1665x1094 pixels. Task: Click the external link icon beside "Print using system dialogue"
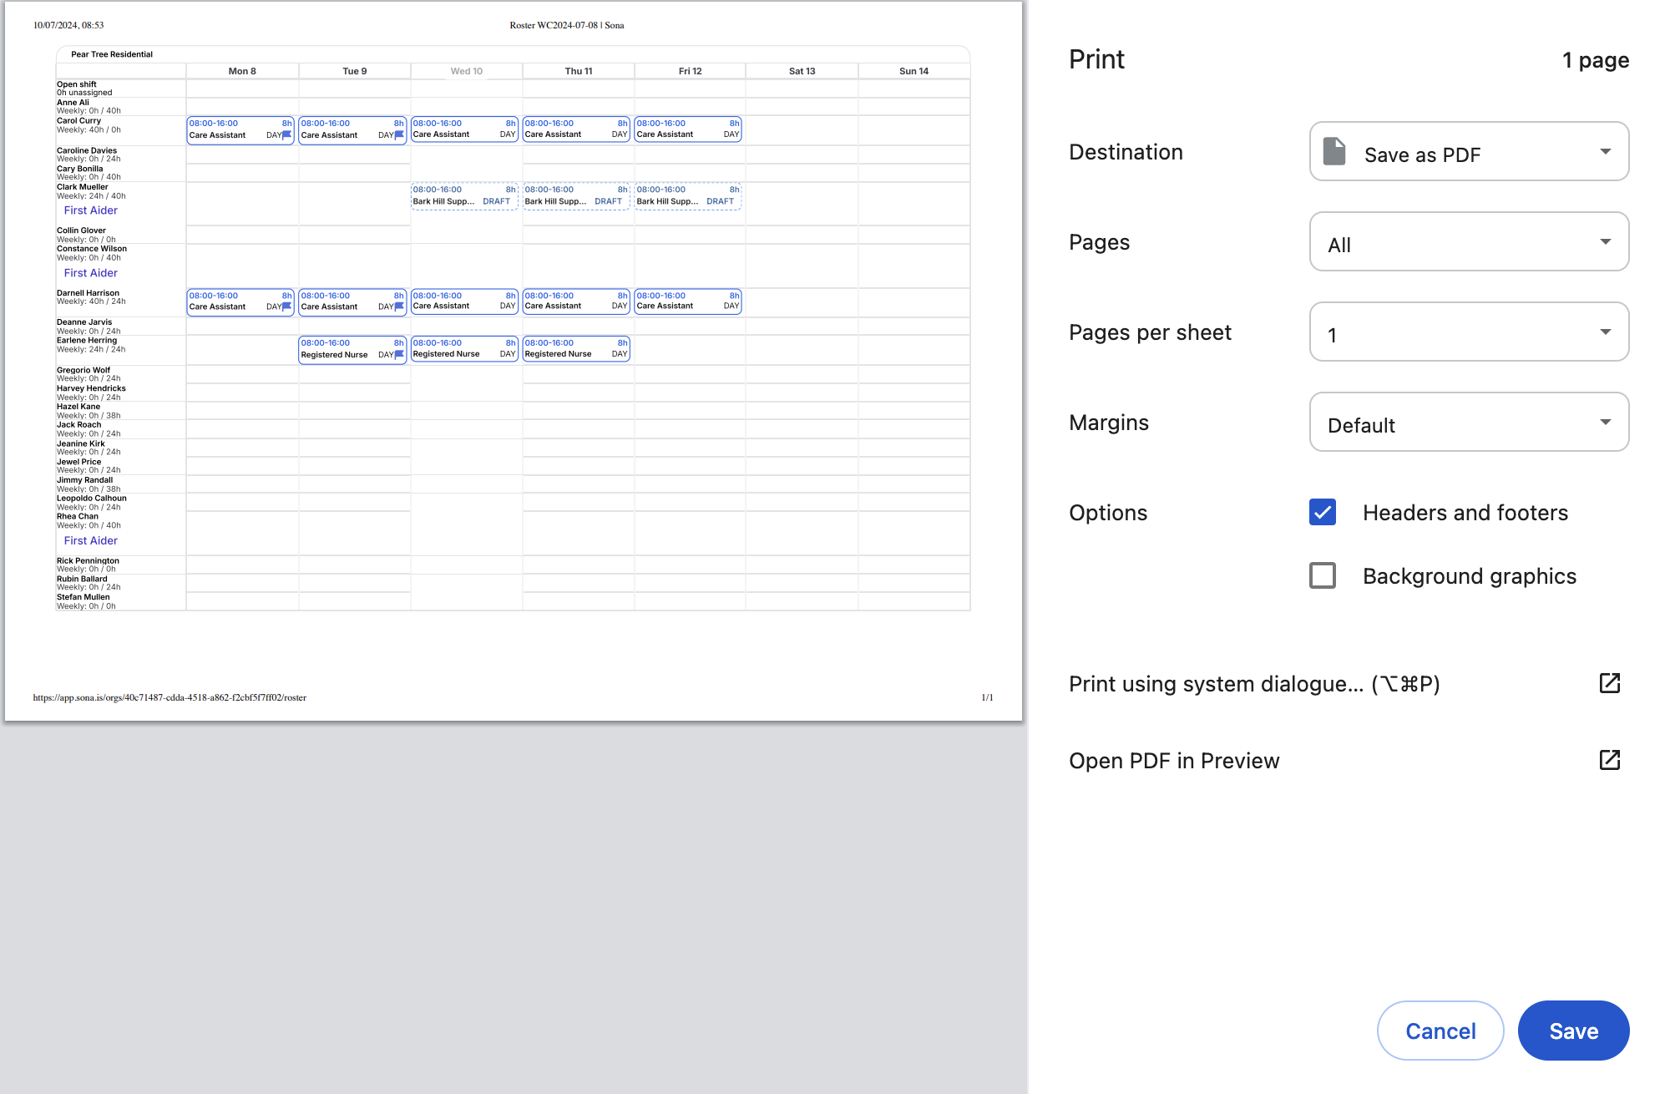(x=1611, y=683)
